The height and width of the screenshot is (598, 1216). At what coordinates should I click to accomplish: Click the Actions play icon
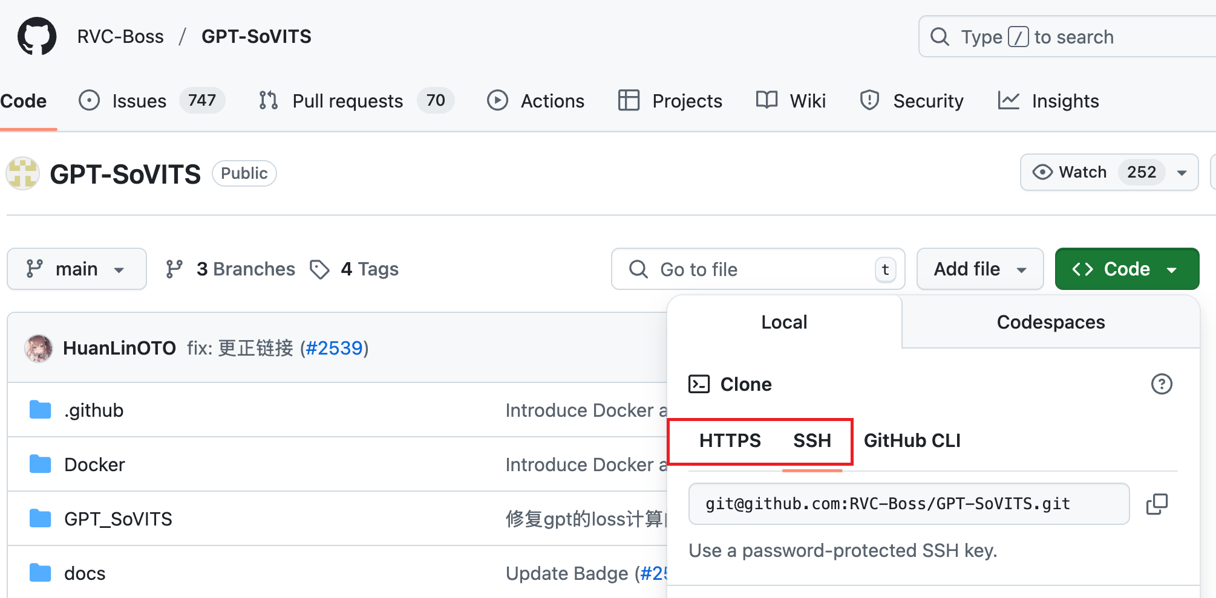coord(497,100)
